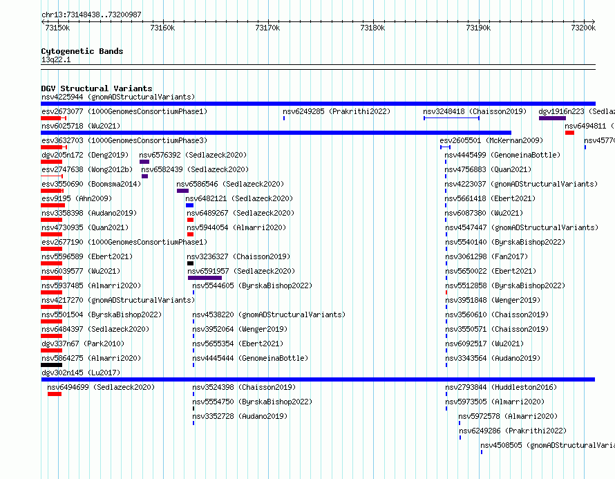Image resolution: width=615 pixels, height=479 pixels.
Task: Click the 73170k ruler position label
Action: tap(267, 28)
